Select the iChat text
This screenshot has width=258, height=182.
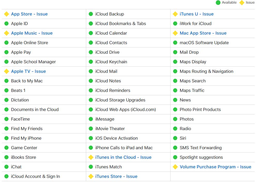coord(16,167)
